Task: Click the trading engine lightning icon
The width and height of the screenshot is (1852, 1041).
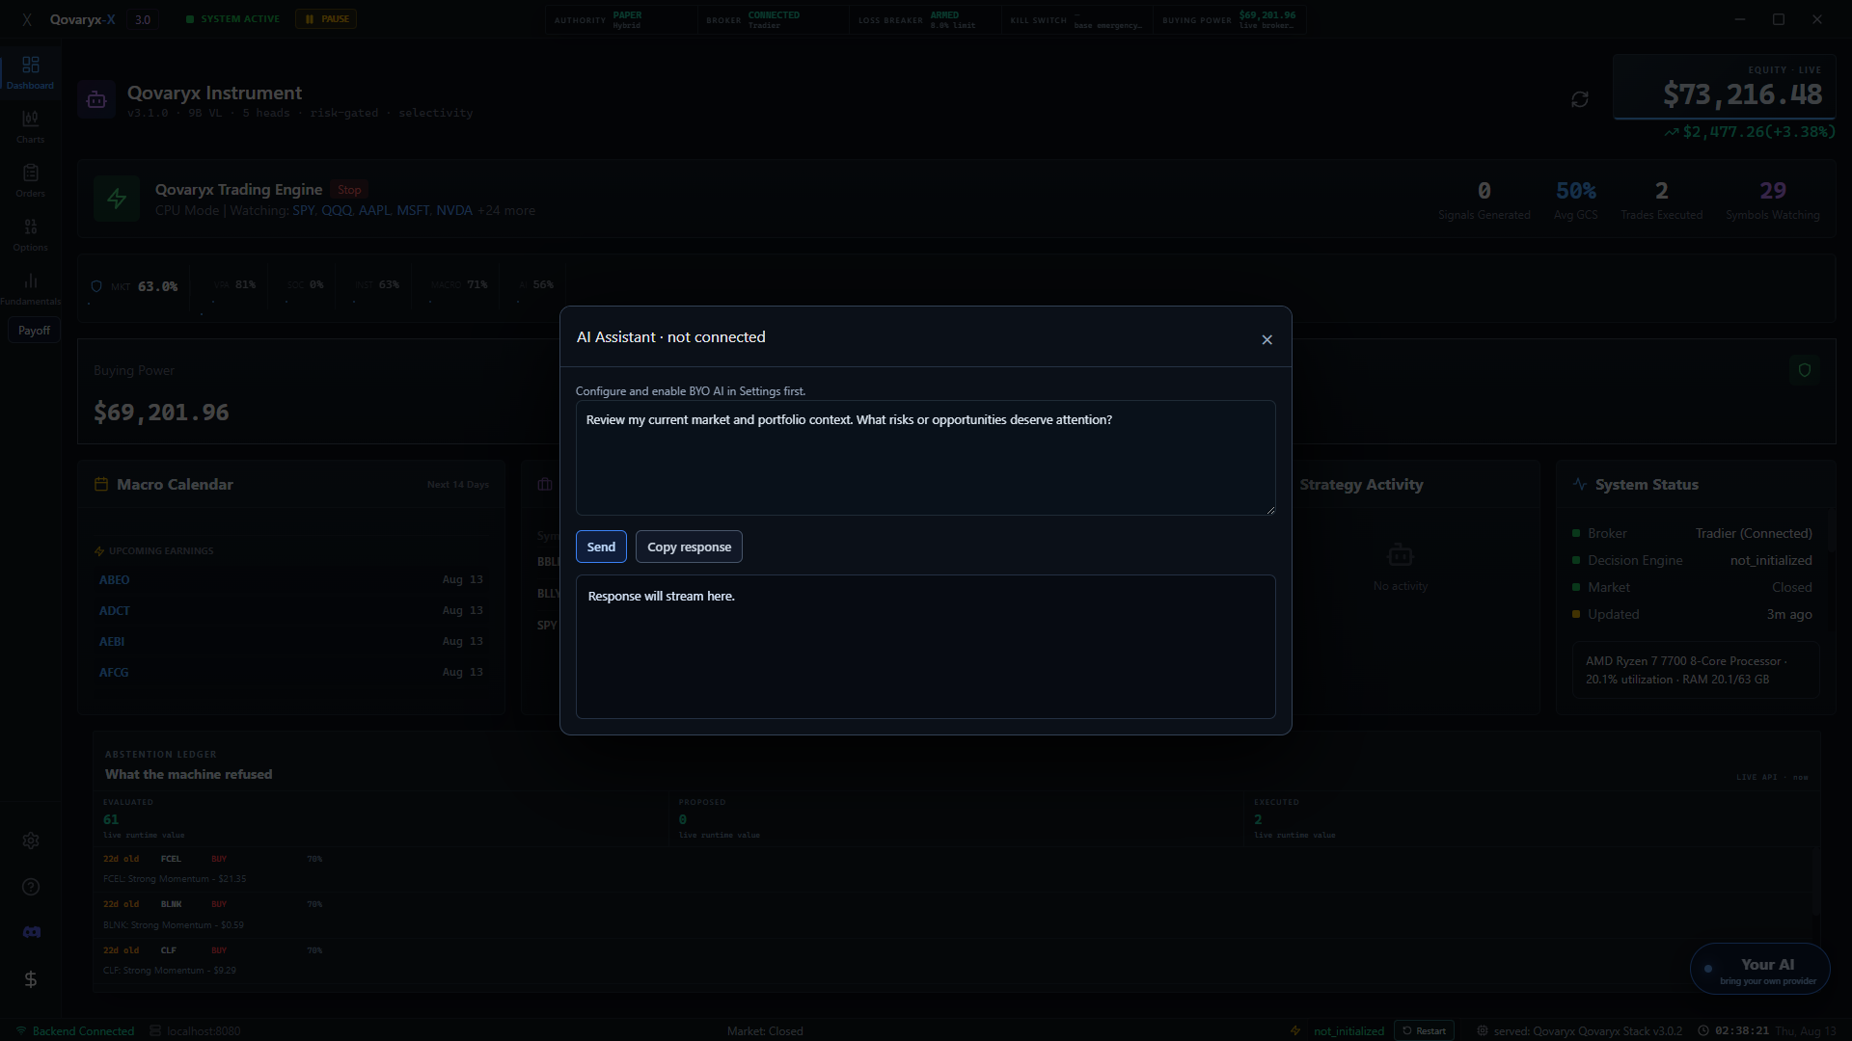Action: (117, 199)
